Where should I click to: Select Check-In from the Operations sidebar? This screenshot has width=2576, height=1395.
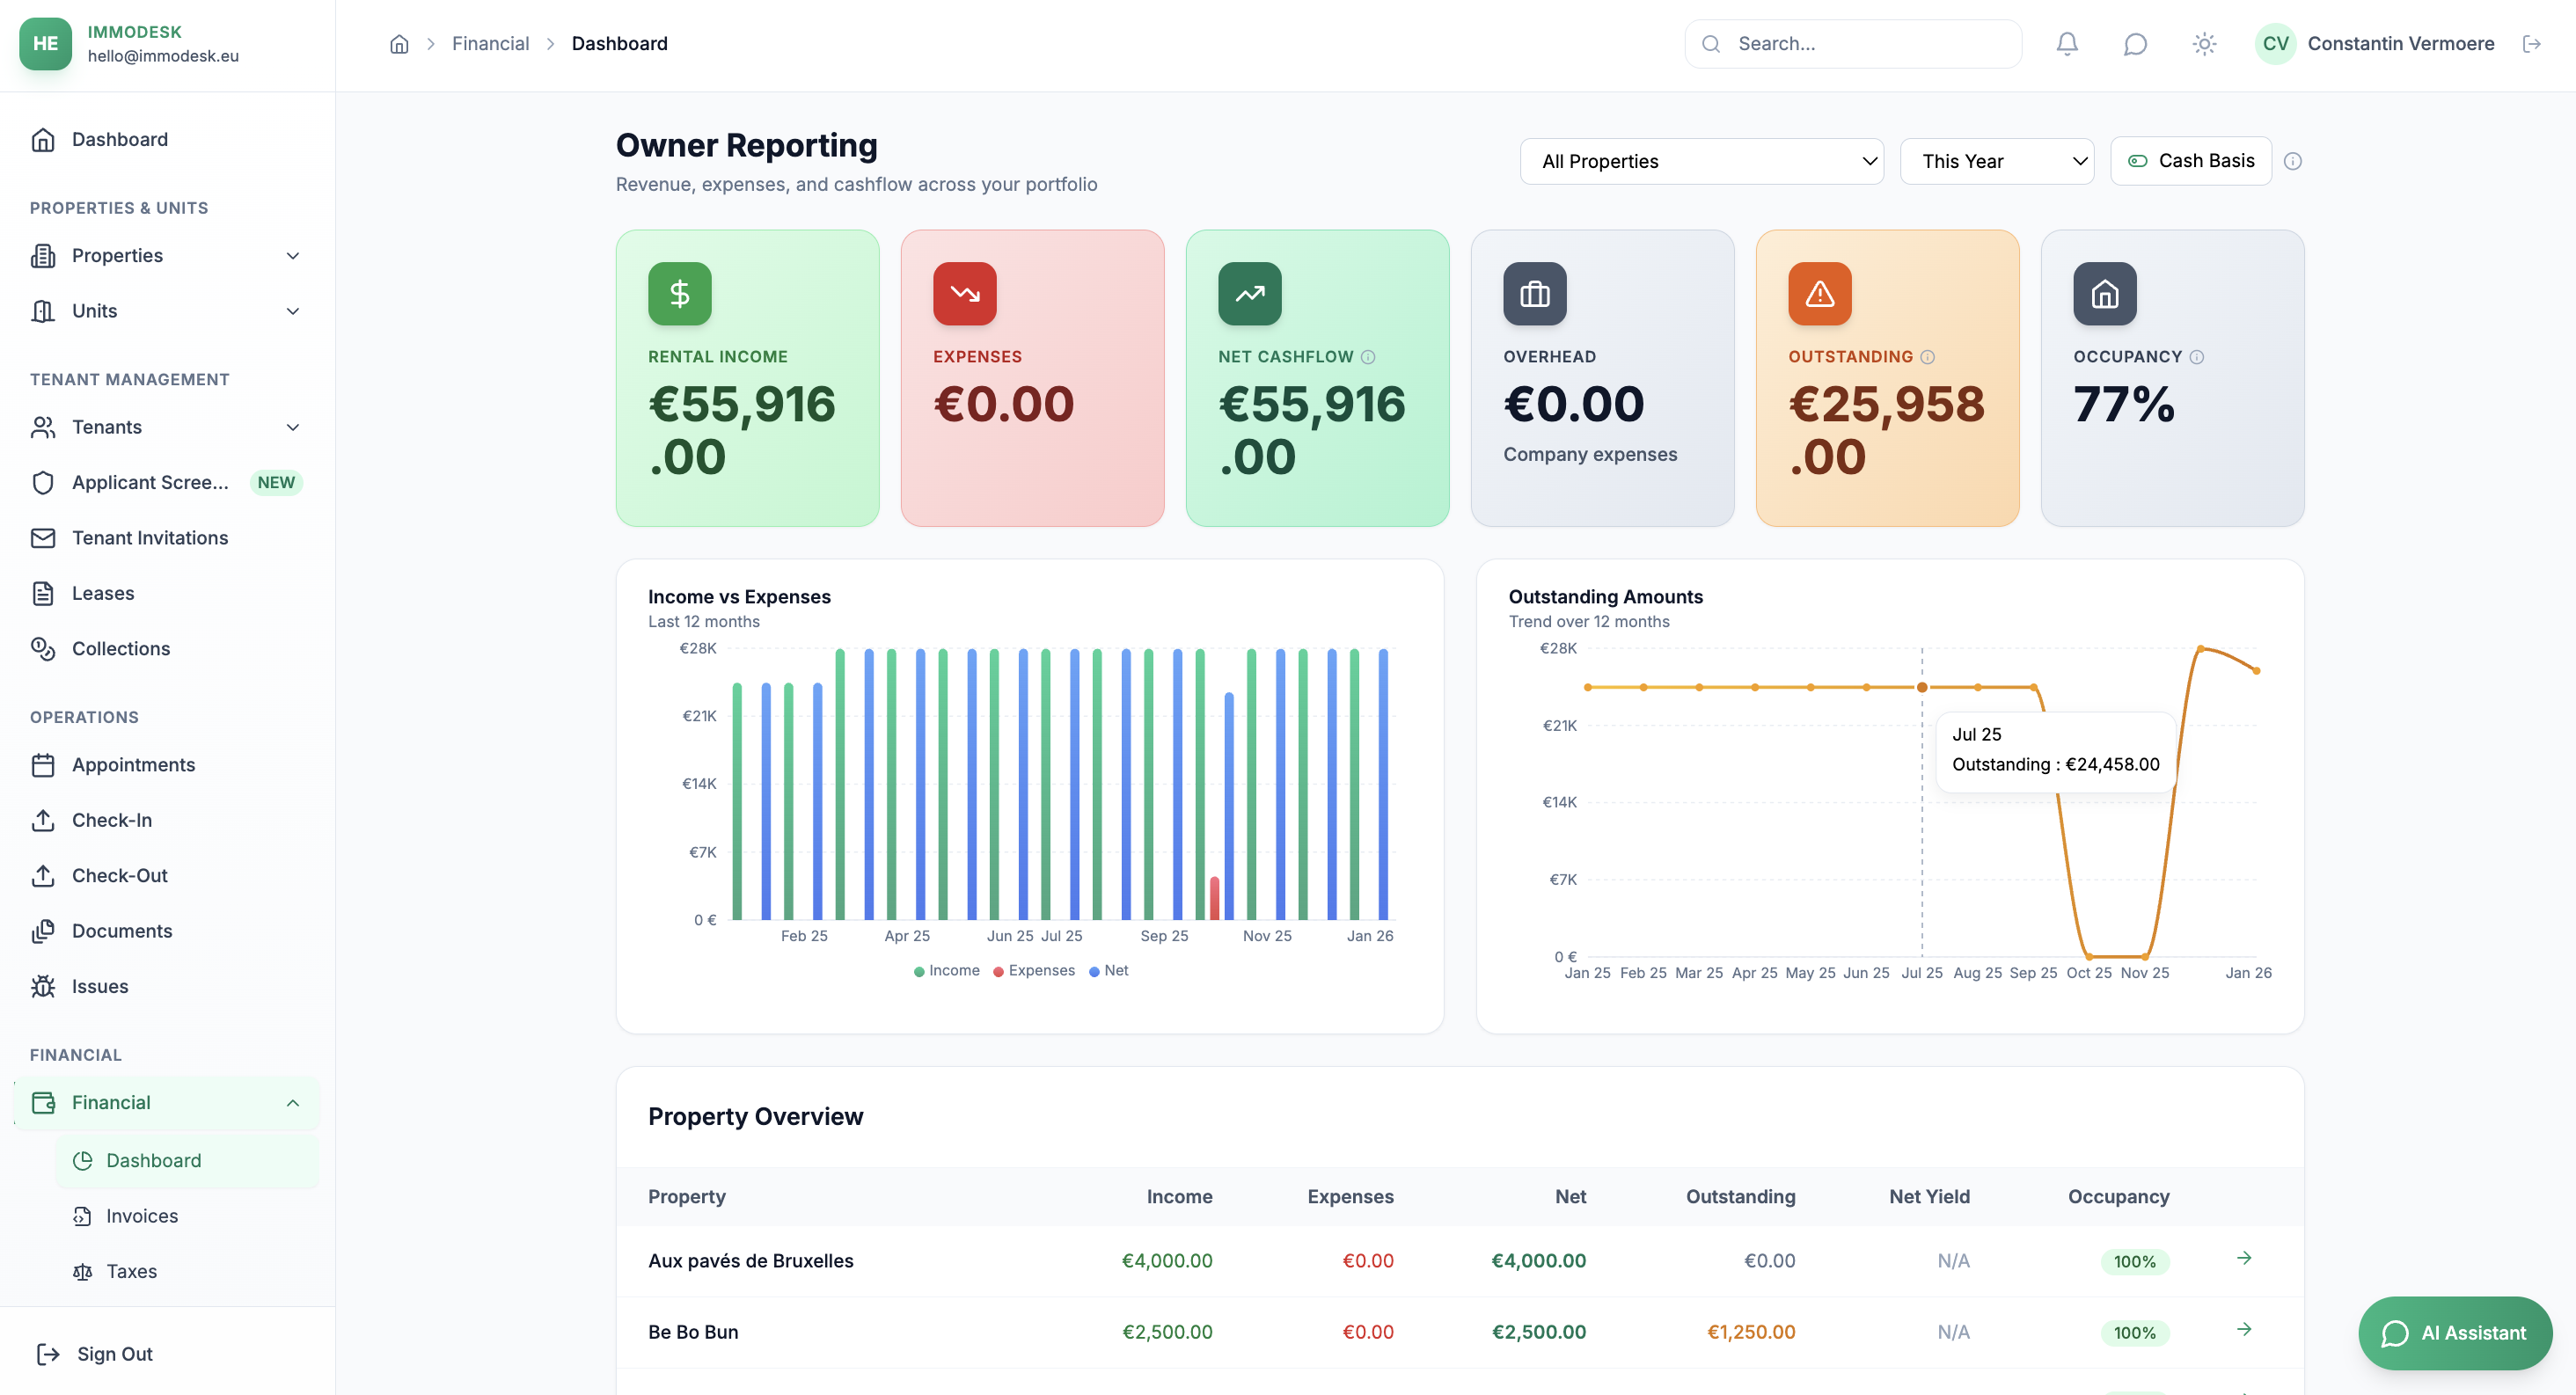[x=113, y=819]
